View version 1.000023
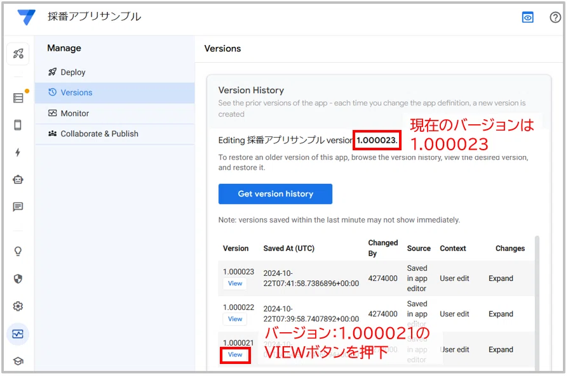The image size is (568, 376). 234,283
